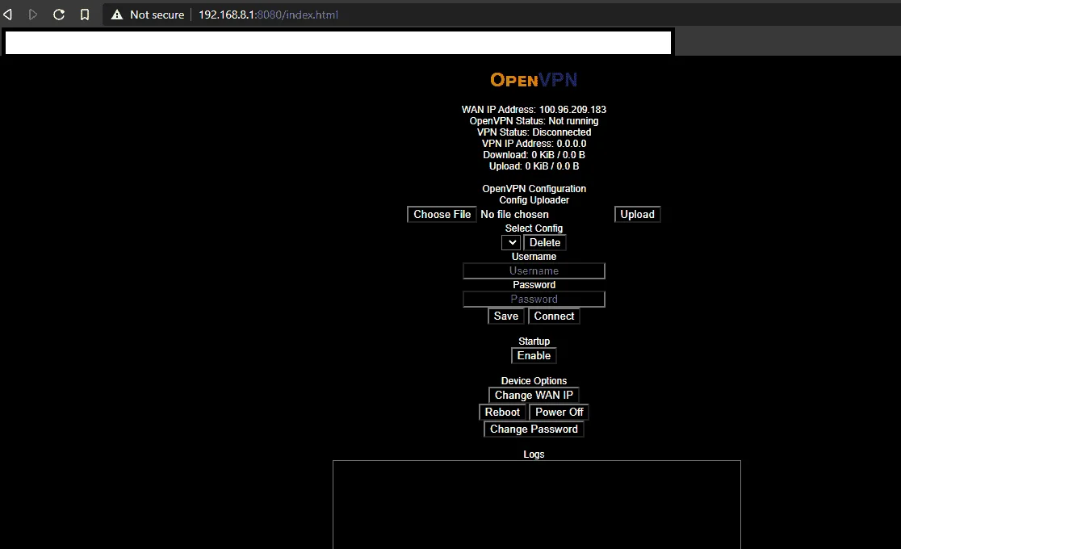The image size is (1077, 549).
Task: Click inside the Logs text area
Action: pos(537,505)
